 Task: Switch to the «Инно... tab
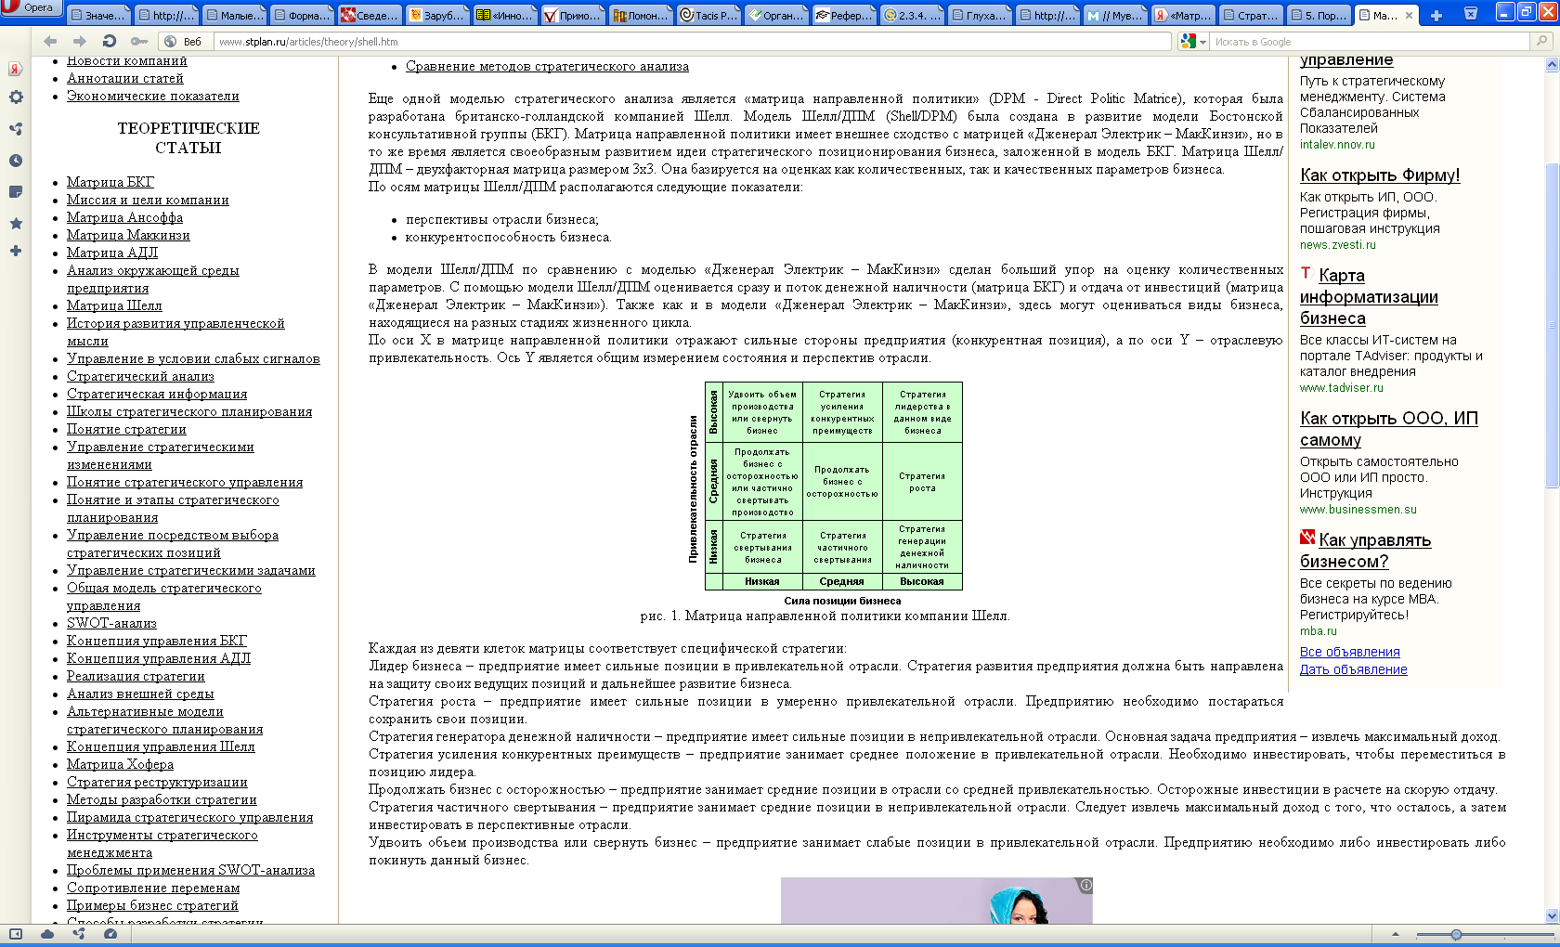click(x=504, y=15)
